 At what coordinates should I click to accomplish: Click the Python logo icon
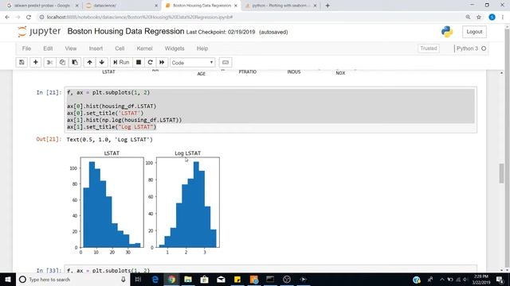pos(447,32)
